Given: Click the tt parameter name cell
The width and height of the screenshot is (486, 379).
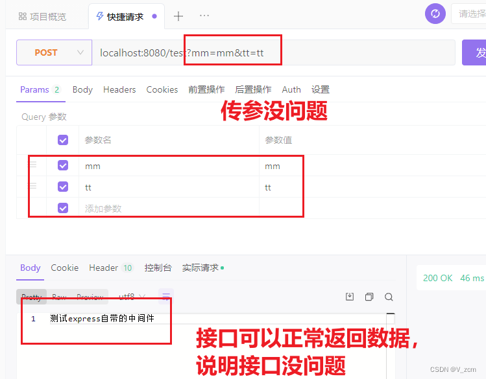Looking at the screenshot, I should [169, 187].
